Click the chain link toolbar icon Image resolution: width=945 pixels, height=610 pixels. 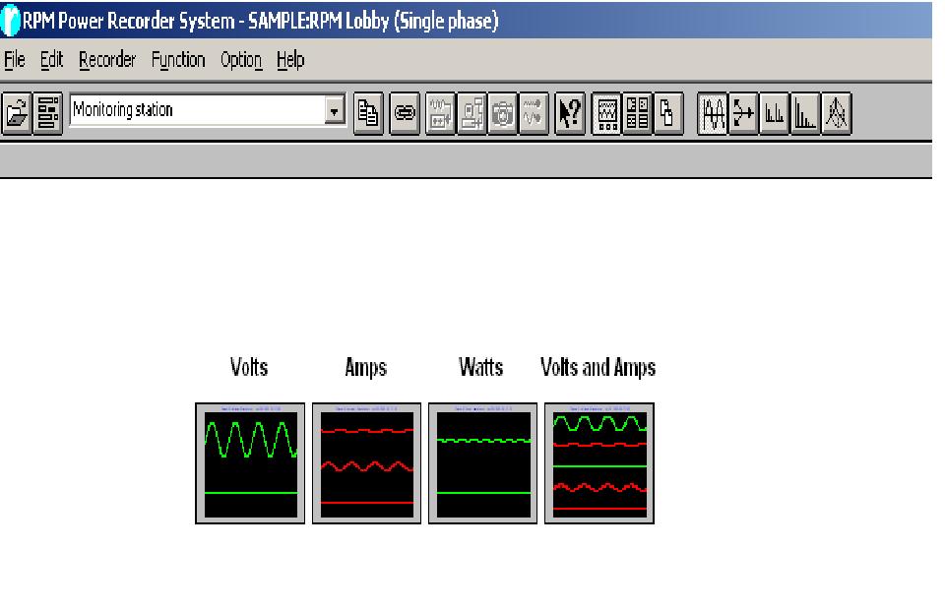coord(405,113)
